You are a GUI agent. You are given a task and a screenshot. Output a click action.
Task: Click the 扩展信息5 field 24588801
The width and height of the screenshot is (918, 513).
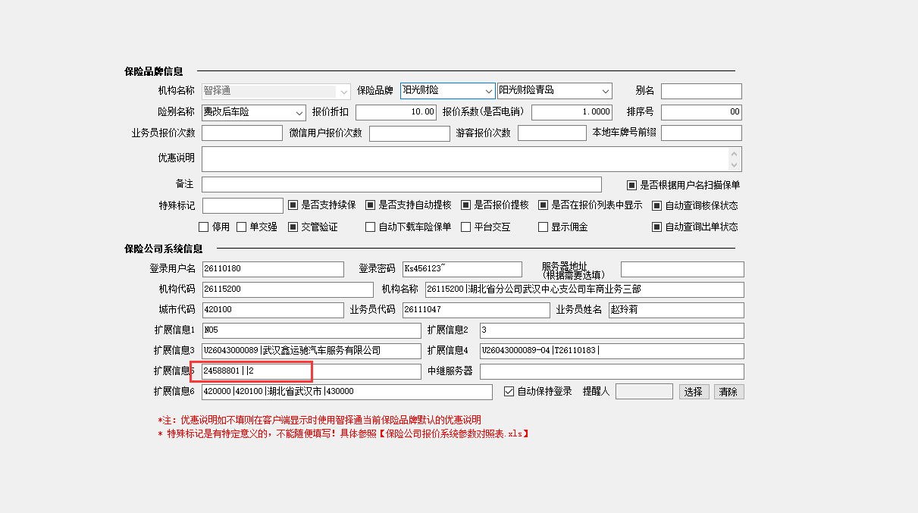coord(311,371)
